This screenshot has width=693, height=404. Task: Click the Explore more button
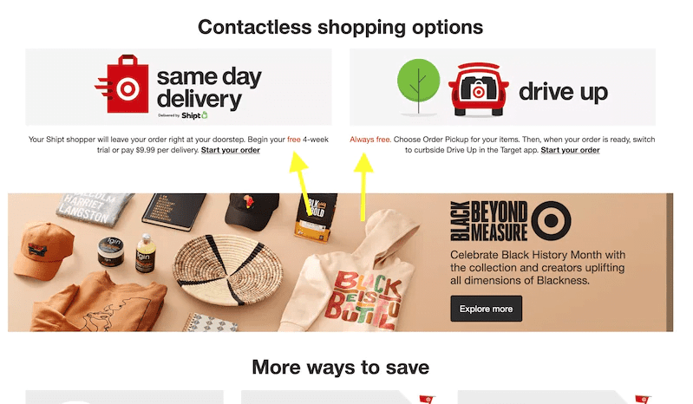[487, 309]
